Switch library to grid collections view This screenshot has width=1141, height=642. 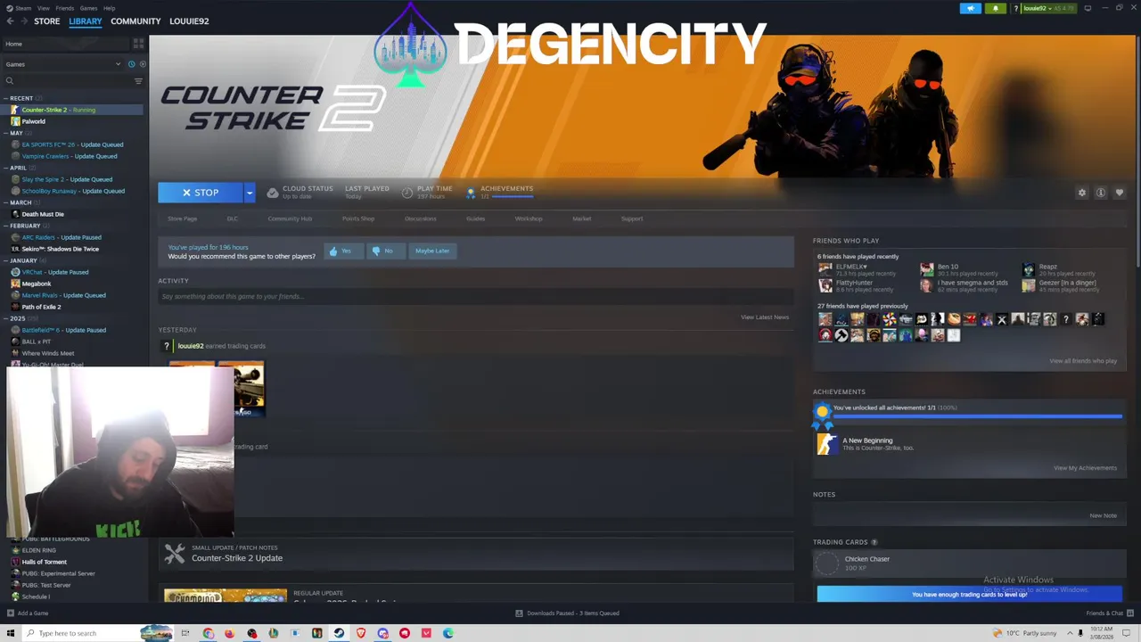138,43
